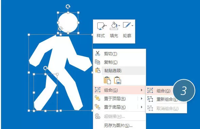
Task: Open the 组合(G) submenu entry
Action: [x=120, y=90]
